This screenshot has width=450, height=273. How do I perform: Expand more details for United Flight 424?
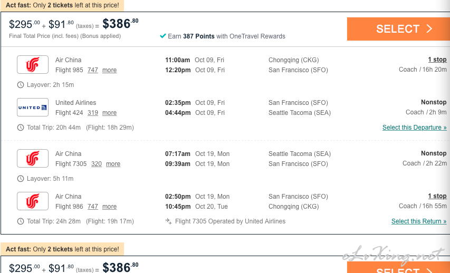pos(109,113)
